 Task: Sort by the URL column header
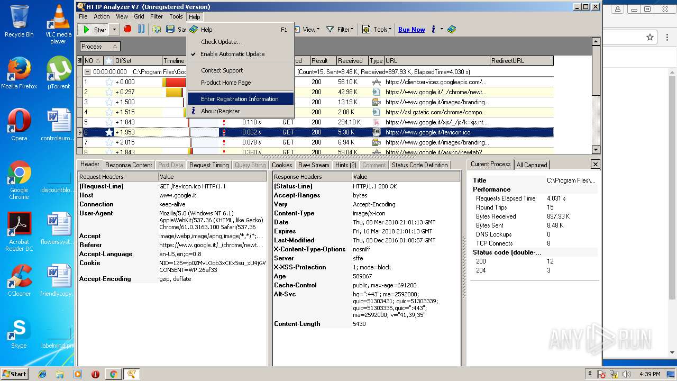point(437,61)
